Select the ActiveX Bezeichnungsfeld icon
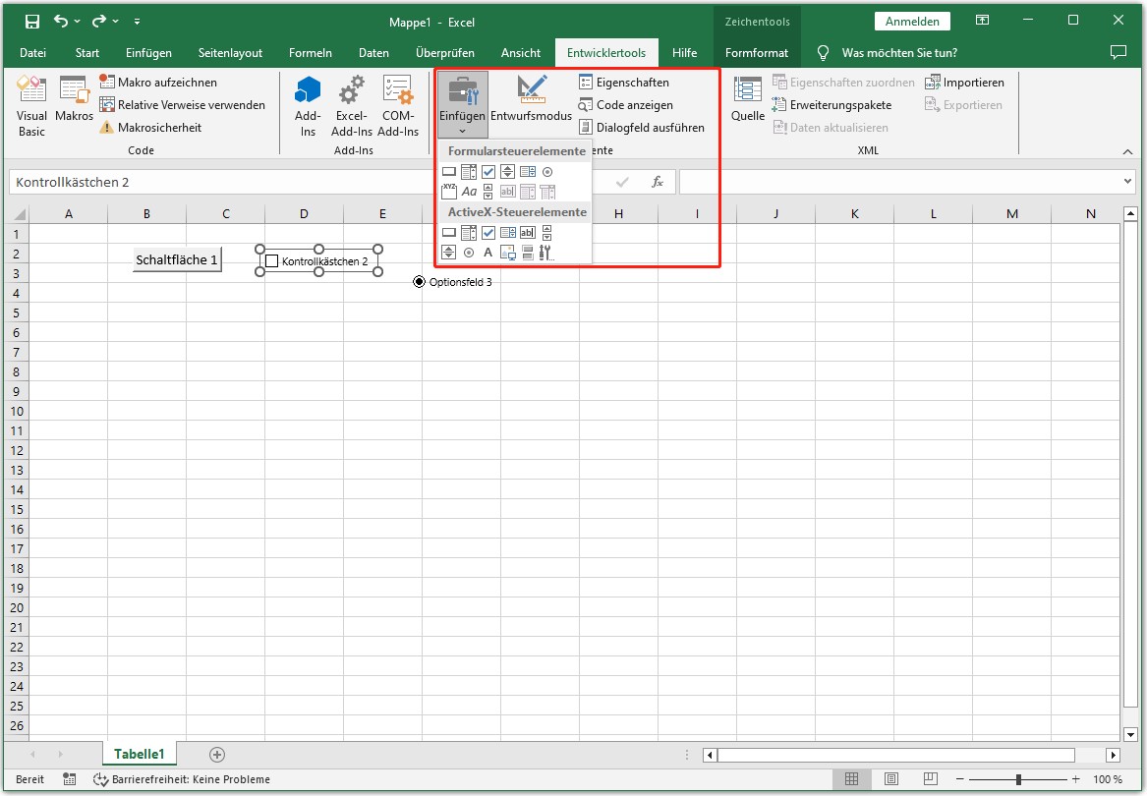This screenshot has width=1147, height=796. click(x=488, y=253)
